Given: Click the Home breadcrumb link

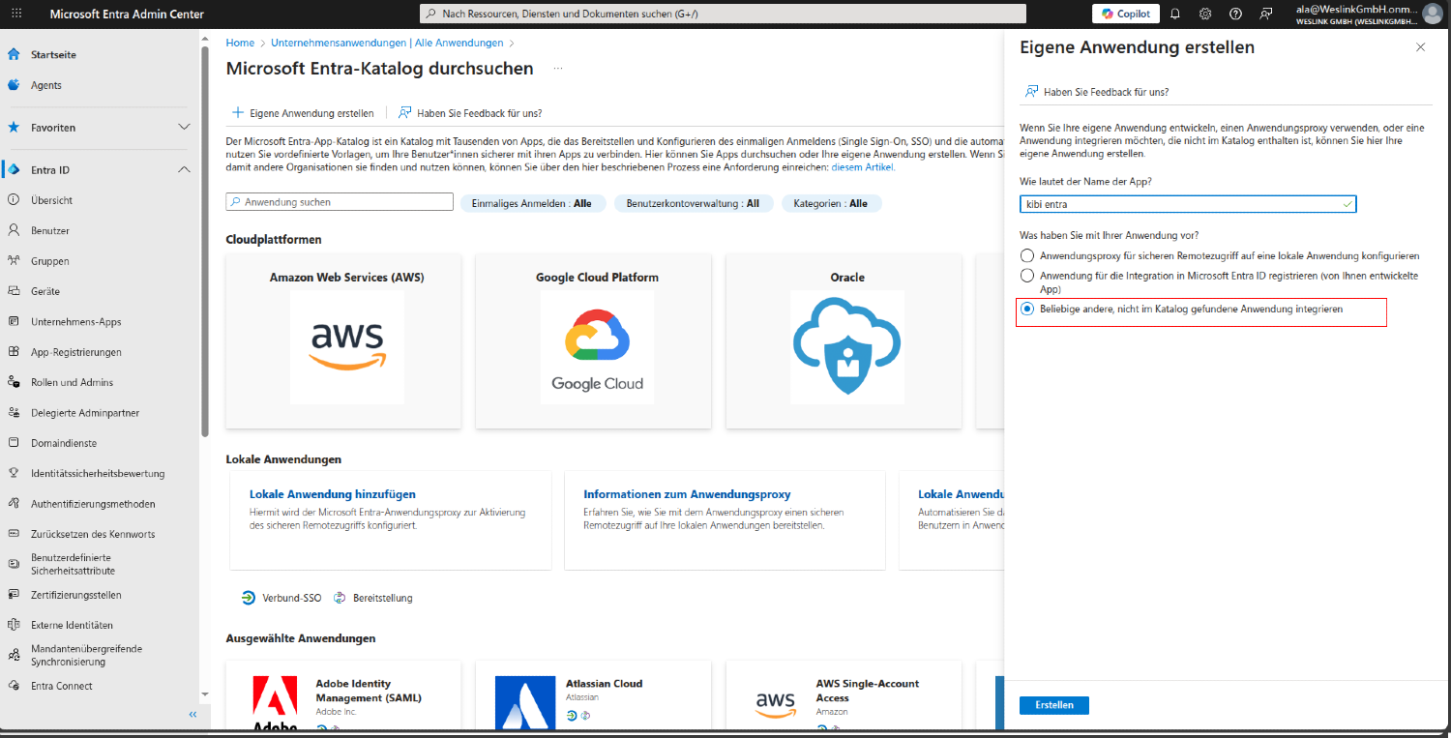Looking at the screenshot, I should pos(240,43).
